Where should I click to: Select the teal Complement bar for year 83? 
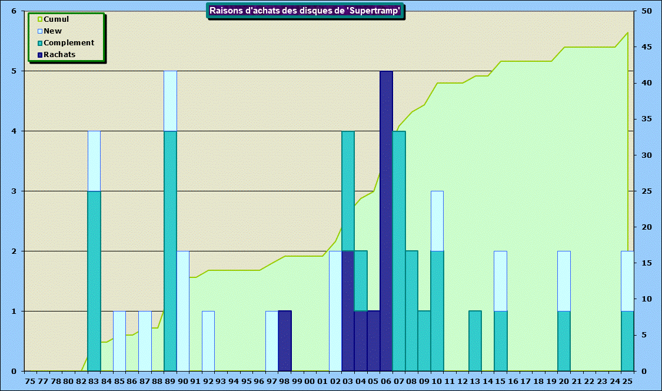(x=94, y=281)
